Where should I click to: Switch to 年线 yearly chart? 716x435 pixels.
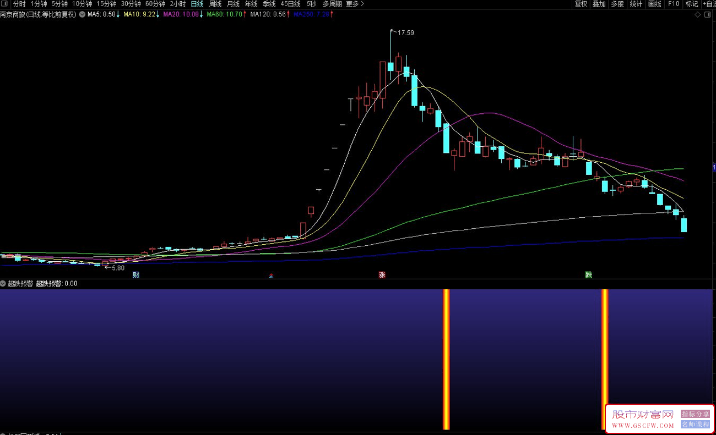pos(251,4)
